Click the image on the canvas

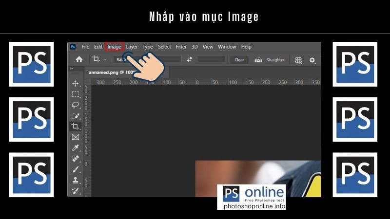(x=258, y=179)
